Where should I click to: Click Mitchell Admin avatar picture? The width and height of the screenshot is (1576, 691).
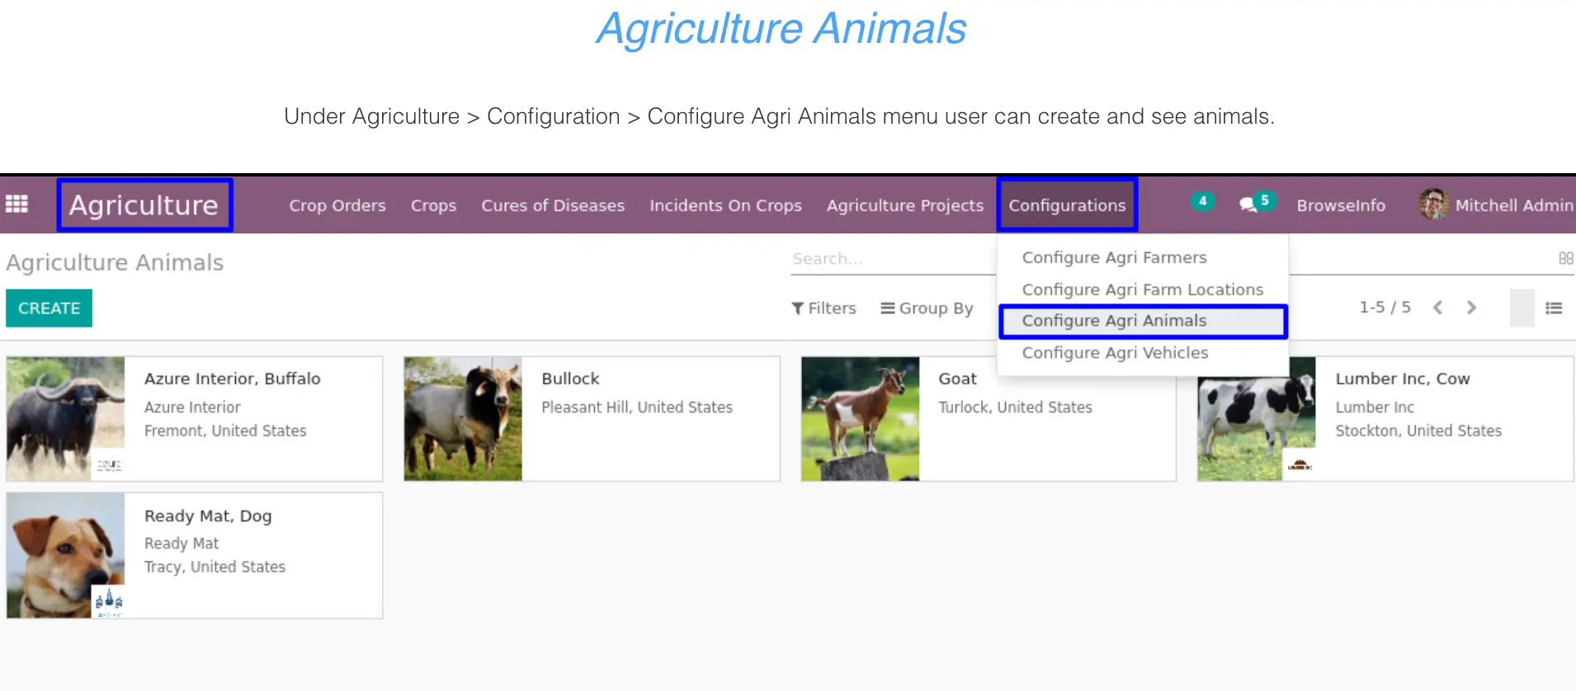(x=1433, y=204)
